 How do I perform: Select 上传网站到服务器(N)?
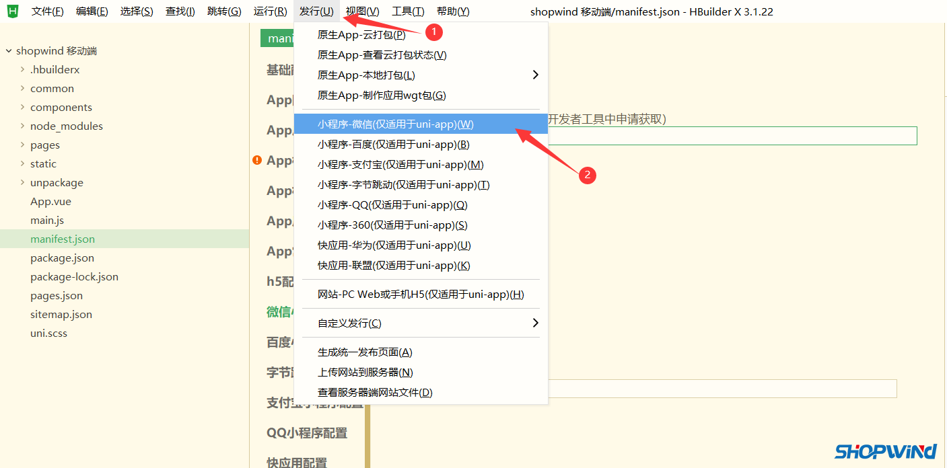tap(421, 373)
